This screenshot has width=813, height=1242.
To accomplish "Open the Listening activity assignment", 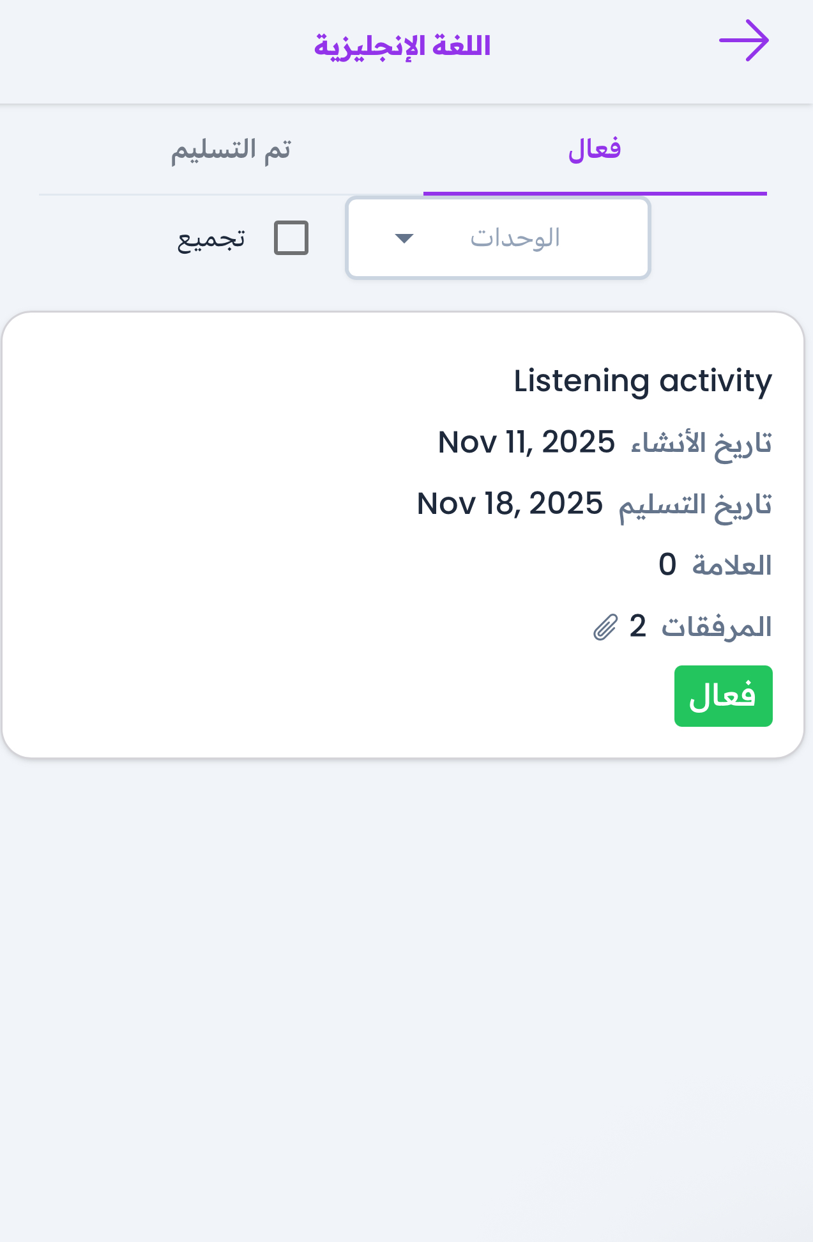I will [x=642, y=381].
